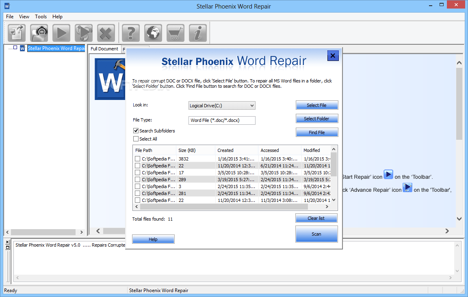Viewport: 468px width, 297px height.
Task: Click the globe update icon
Action: [x=153, y=33]
